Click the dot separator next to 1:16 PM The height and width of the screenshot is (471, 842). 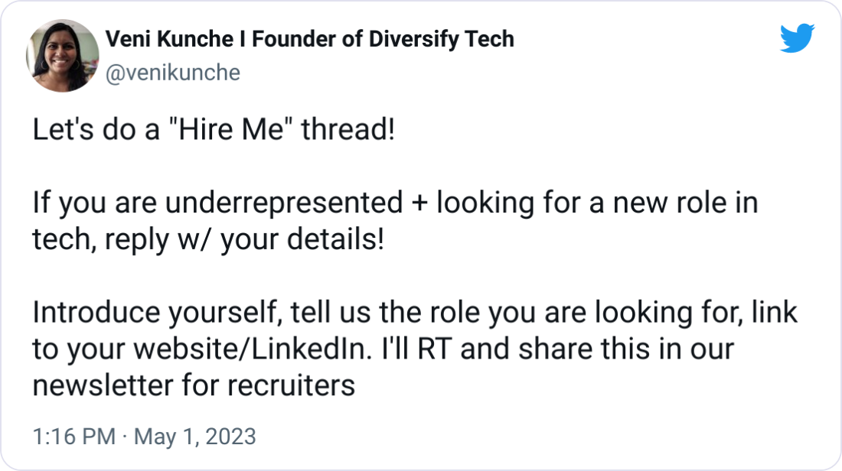(123, 438)
